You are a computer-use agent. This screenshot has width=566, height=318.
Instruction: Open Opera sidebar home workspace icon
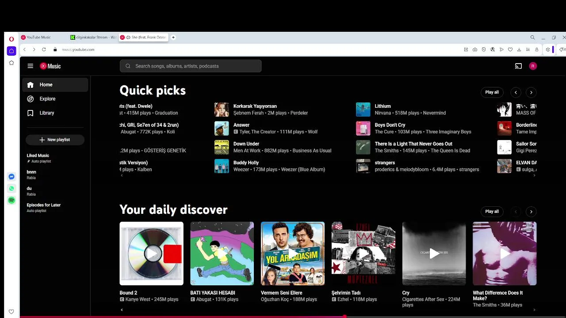click(x=11, y=51)
